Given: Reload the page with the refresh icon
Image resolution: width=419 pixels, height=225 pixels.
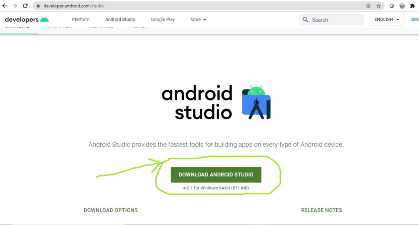Looking at the screenshot, I should (x=25, y=6).
